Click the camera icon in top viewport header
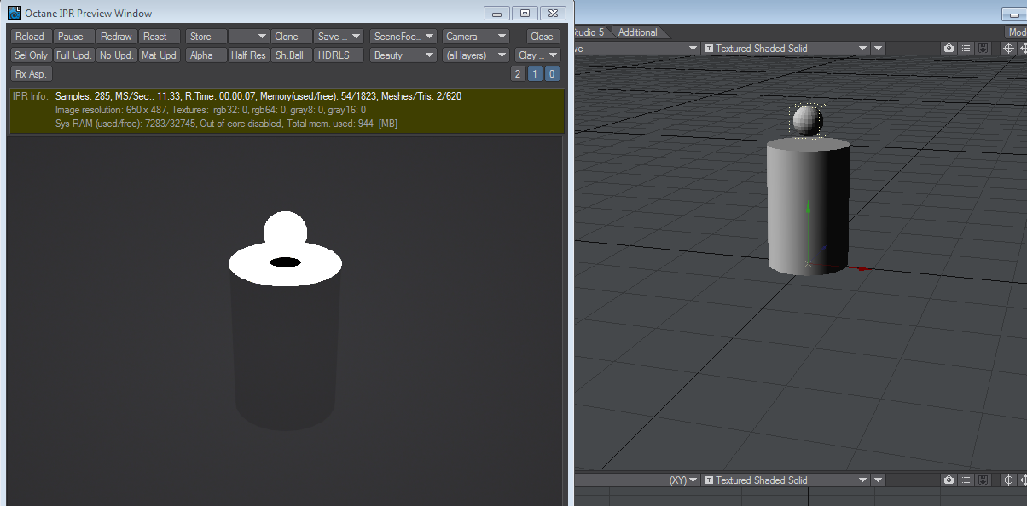Viewport: 1027px width, 506px height. click(x=949, y=49)
